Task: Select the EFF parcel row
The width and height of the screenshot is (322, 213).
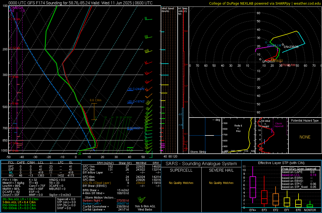Action: (x=41, y=169)
